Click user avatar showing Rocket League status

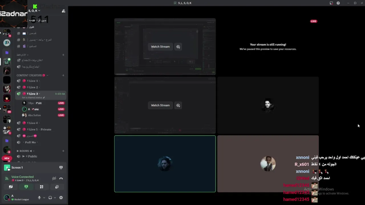click(x=7, y=198)
